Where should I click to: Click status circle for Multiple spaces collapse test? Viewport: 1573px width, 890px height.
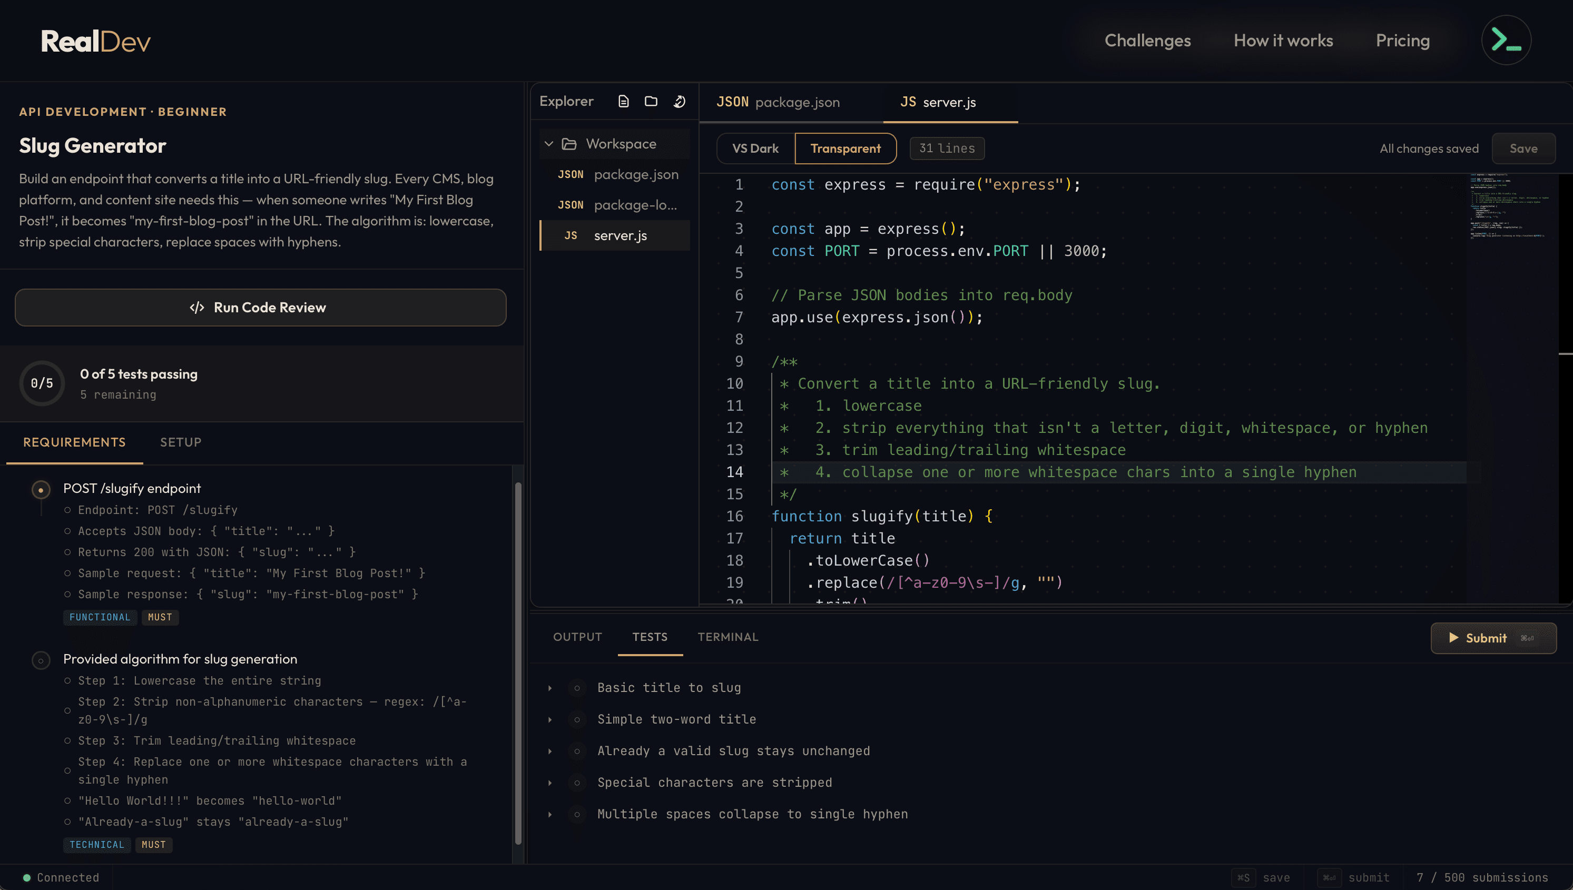576,814
